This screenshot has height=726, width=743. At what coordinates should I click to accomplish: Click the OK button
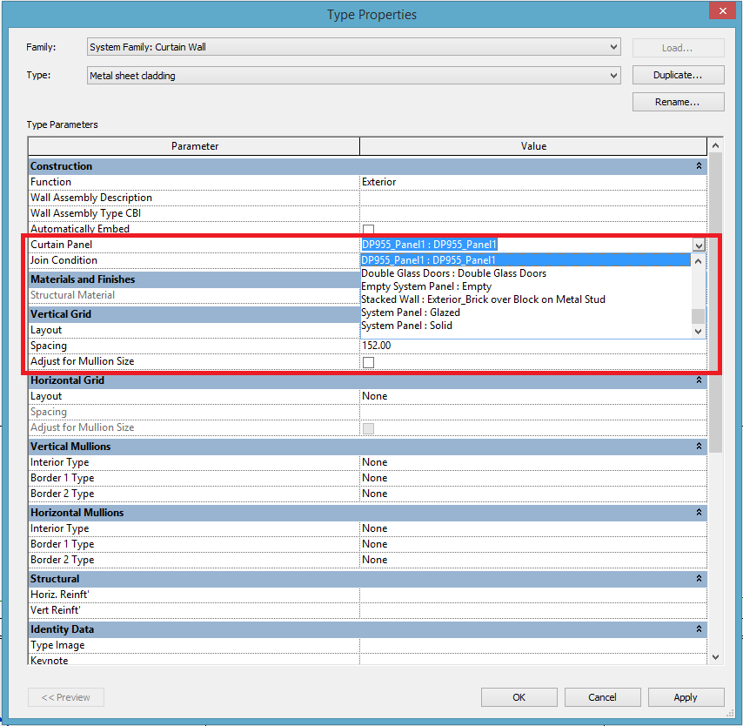click(519, 697)
